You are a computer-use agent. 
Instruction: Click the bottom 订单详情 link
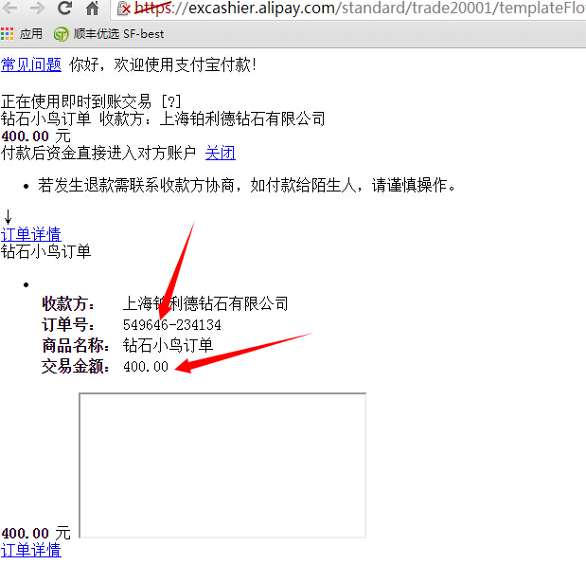click(x=31, y=551)
